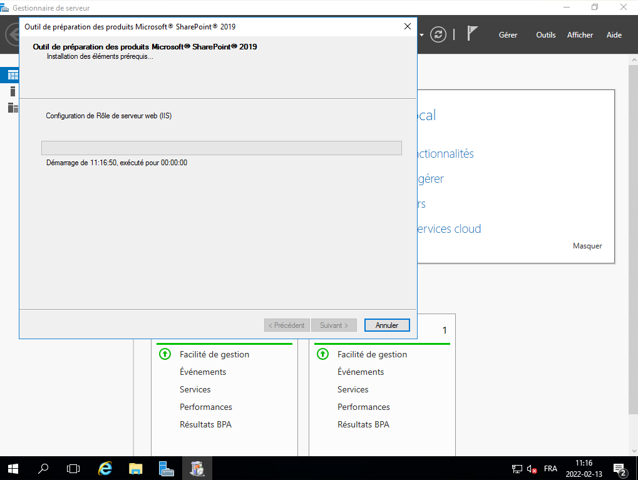This screenshot has width=638, height=480.
Task: Click the FRA input language indicator
Action: [550, 469]
